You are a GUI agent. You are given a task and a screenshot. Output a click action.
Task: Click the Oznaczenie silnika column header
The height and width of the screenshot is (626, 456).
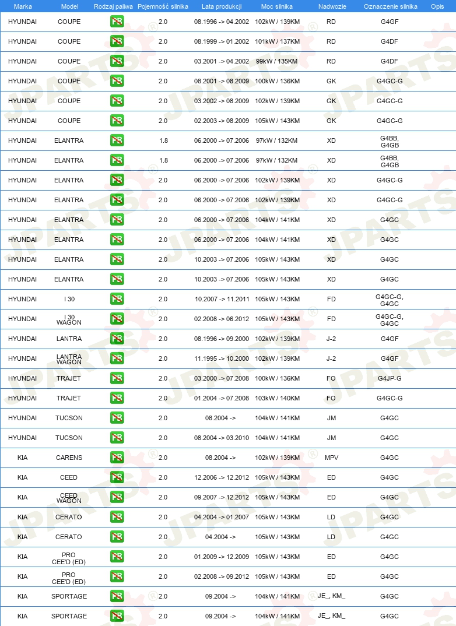(x=391, y=6)
